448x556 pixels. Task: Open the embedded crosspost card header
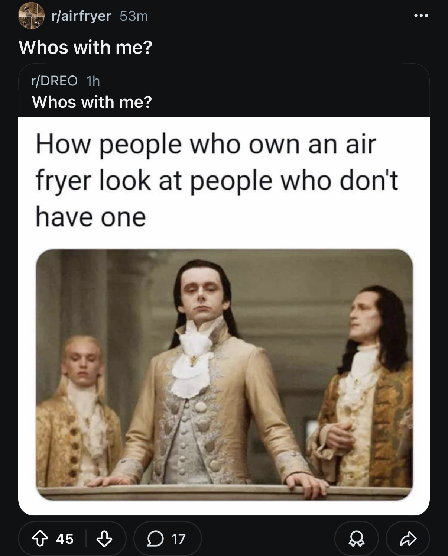coord(224,91)
